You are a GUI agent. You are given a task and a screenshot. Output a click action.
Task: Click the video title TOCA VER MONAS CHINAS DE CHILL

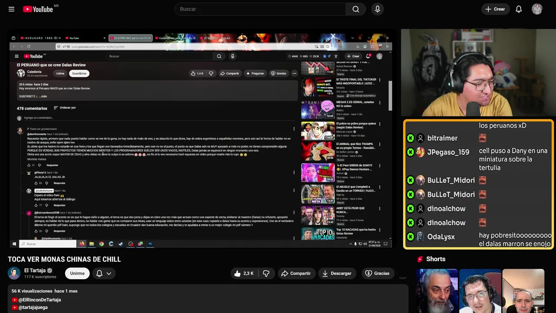pos(64,259)
